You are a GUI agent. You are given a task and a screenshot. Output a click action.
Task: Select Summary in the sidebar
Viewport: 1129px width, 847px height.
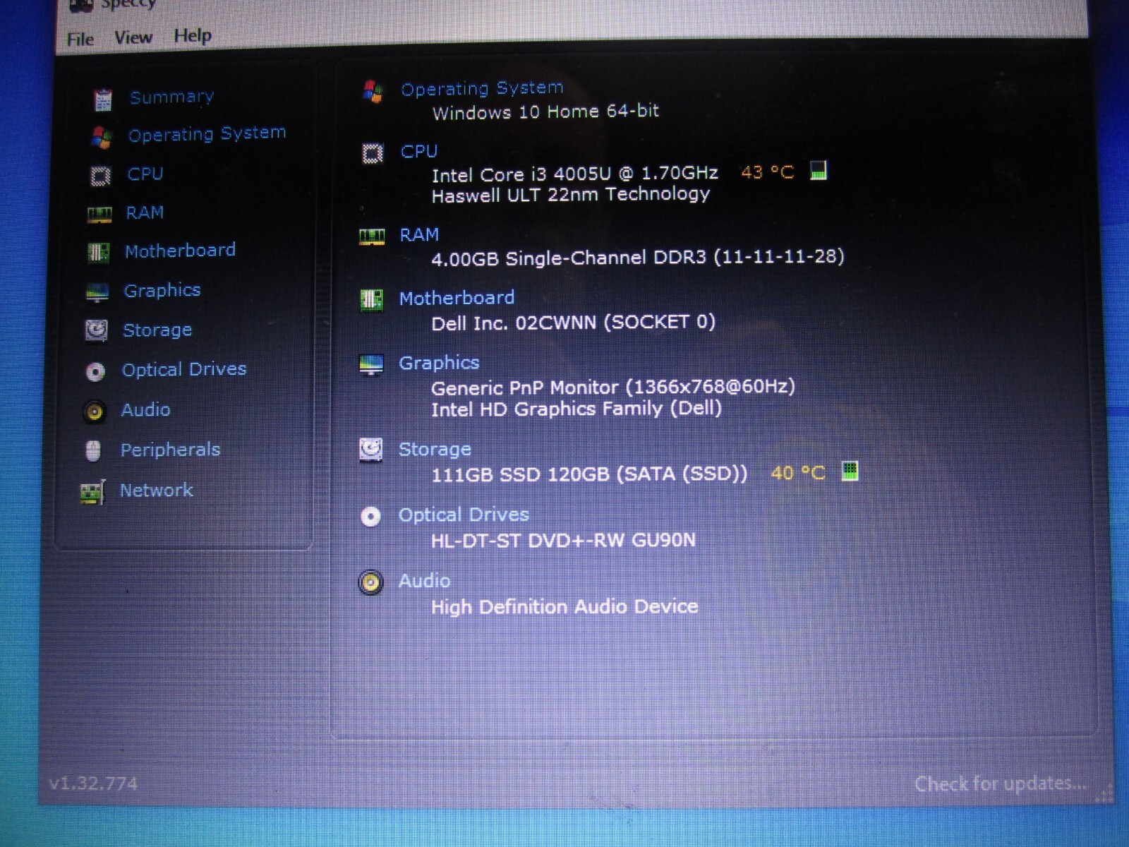(x=171, y=97)
